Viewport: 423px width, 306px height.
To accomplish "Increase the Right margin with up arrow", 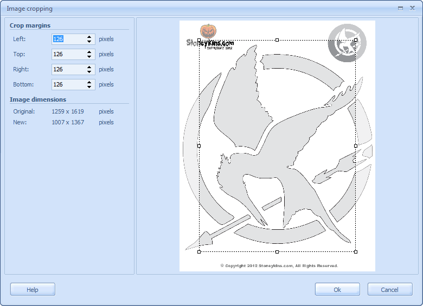I will point(89,67).
